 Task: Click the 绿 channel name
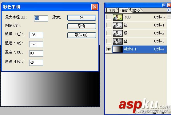click(x=125, y=33)
